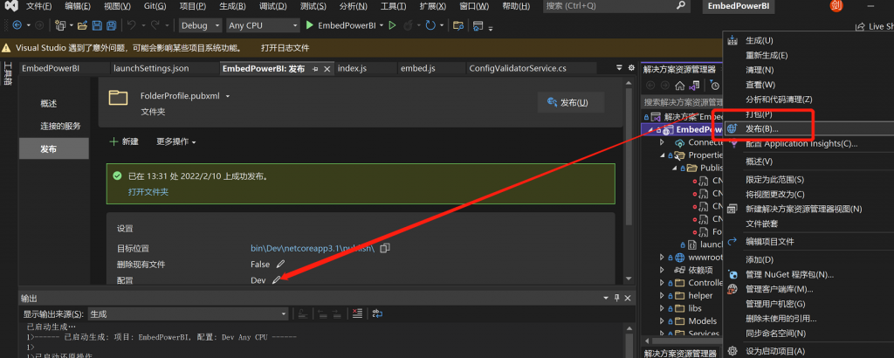The width and height of the screenshot is (894, 358).
Task: Open the 调试(D) menu
Action: point(273,6)
